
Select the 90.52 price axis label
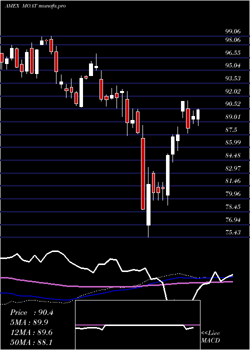click(233, 104)
